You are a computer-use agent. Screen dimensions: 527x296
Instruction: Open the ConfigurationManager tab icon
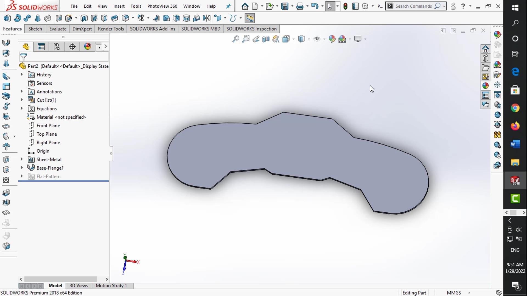(57, 47)
